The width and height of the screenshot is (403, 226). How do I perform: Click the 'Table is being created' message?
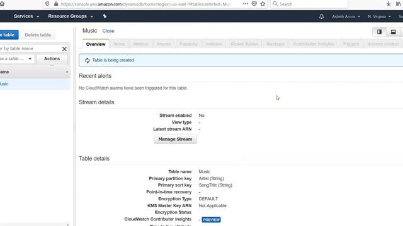click(113, 60)
